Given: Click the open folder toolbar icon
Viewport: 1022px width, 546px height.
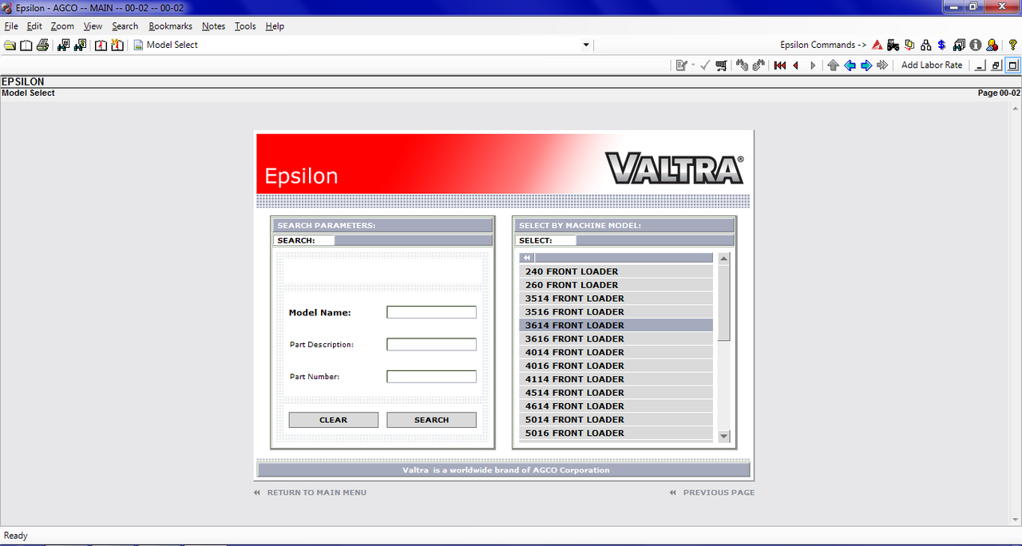Looking at the screenshot, I should (10, 45).
